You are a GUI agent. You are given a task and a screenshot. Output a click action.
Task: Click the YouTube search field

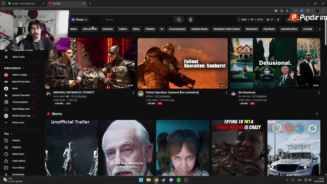coord(138,20)
